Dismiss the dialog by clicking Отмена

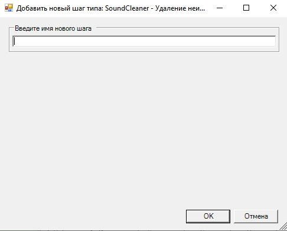coord(256,216)
